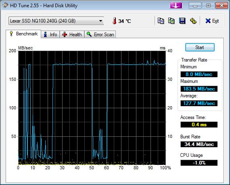Click the Start benchmark button
The height and width of the screenshot is (185, 230).
click(x=200, y=47)
